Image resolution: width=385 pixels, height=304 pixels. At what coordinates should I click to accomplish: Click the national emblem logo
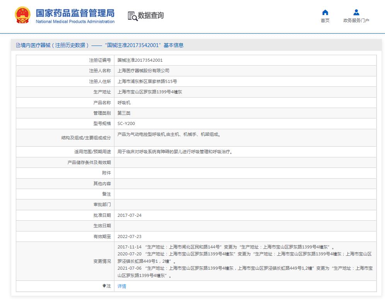[23, 16]
